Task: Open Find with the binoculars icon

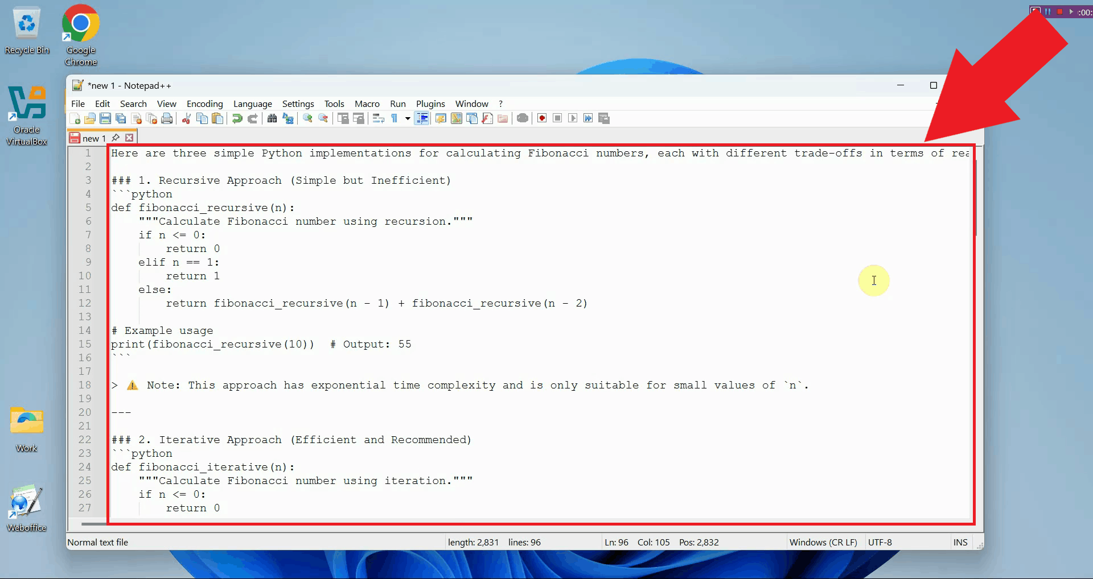Action: (272, 118)
